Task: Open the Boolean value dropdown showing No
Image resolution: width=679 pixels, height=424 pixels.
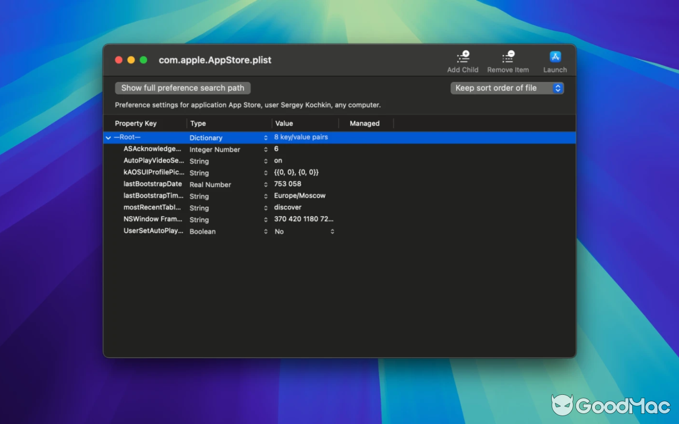Action: [333, 231]
